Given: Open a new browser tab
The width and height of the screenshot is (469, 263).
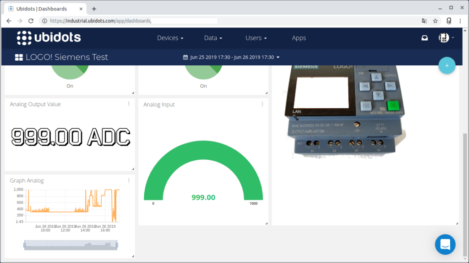Looking at the screenshot, I should tap(94, 9).
